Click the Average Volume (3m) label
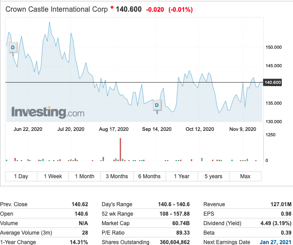 (26, 233)
